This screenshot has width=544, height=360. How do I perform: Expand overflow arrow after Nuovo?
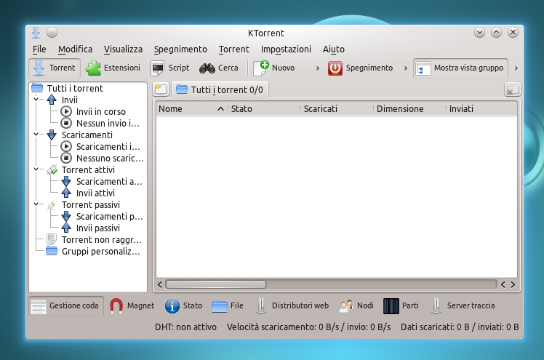click(317, 68)
